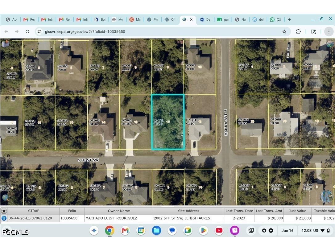Click the 5TH ST SW street label
The image size is (335, 251).
pos(88,160)
